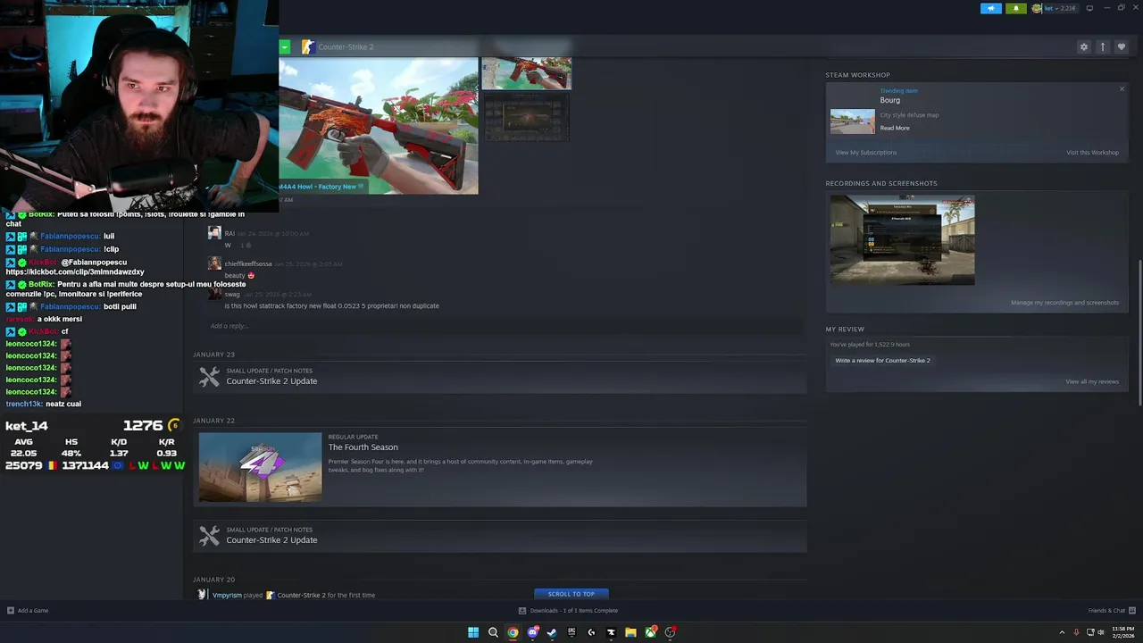Open January 23 Counter-Strike 2 Update
The width and height of the screenshot is (1143, 643).
[x=500, y=377]
